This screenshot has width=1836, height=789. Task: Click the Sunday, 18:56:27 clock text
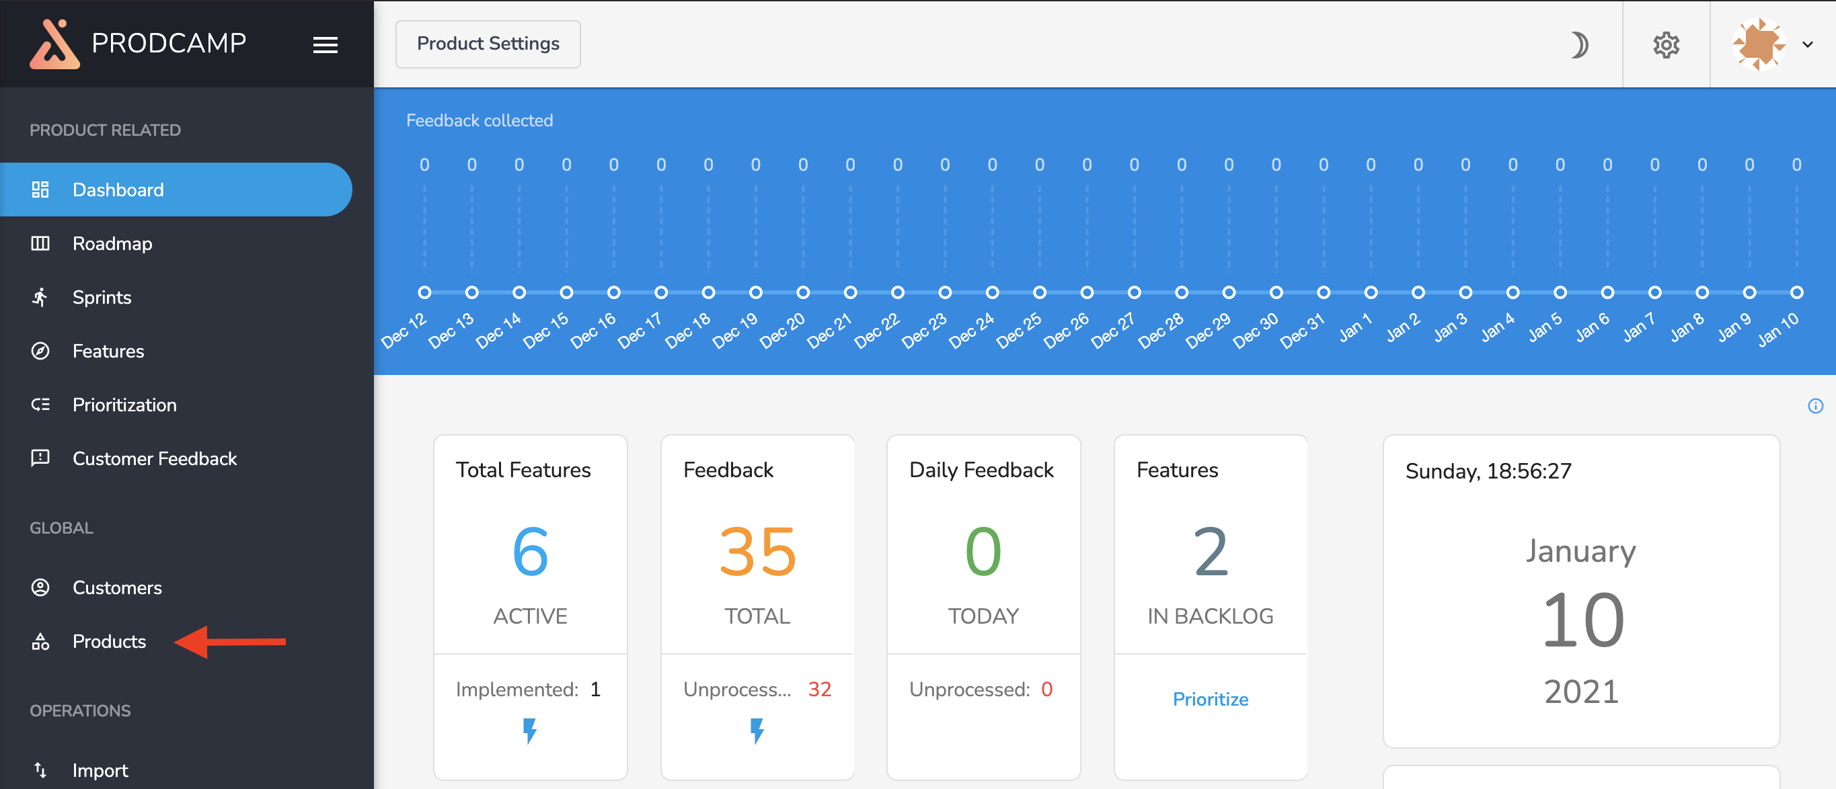pos(1488,470)
